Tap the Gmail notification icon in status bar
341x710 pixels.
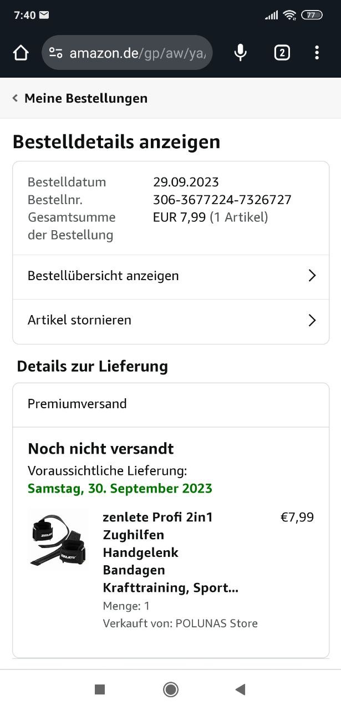tap(44, 15)
